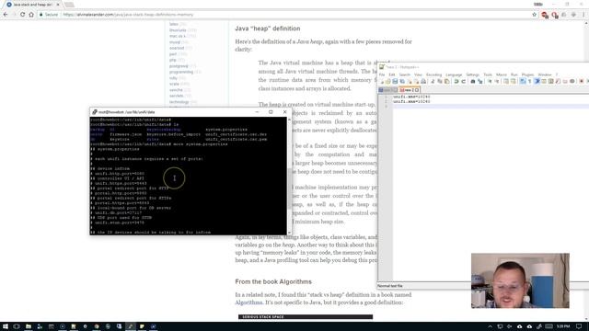Show hidden system tray icons
589x331 pixels.
[x=491, y=326]
